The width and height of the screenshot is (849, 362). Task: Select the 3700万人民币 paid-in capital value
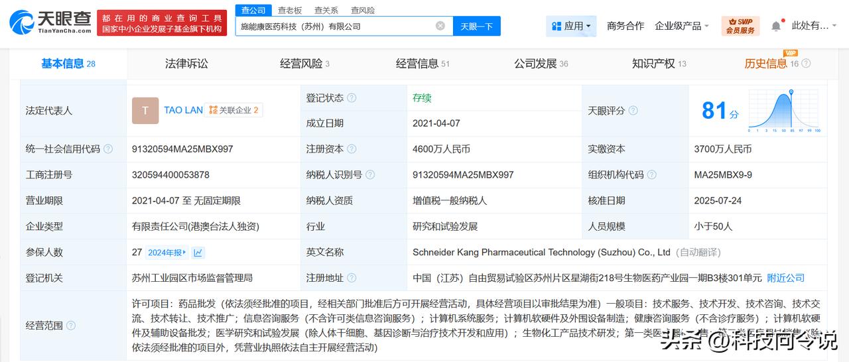723,149
